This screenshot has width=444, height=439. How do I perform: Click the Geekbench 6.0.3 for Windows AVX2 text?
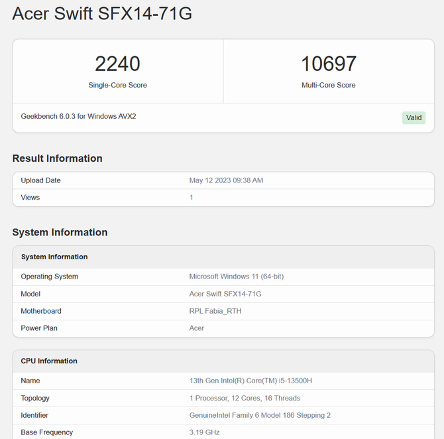[x=78, y=116]
